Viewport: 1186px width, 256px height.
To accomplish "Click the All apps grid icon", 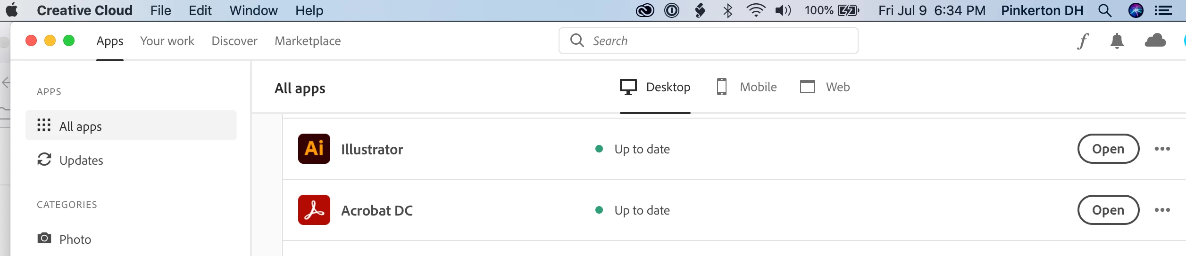I will (44, 125).
